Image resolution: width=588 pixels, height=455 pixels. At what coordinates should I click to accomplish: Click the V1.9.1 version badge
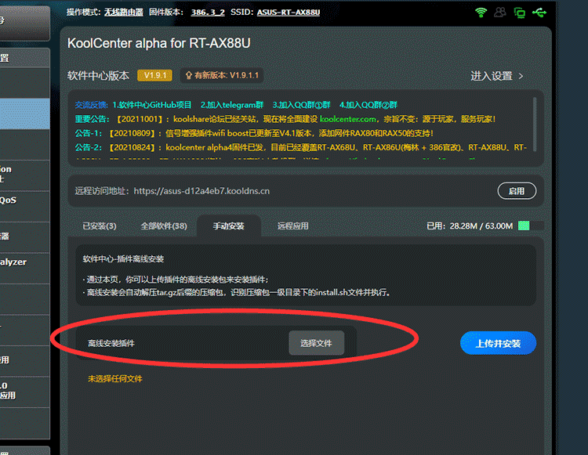155,75
